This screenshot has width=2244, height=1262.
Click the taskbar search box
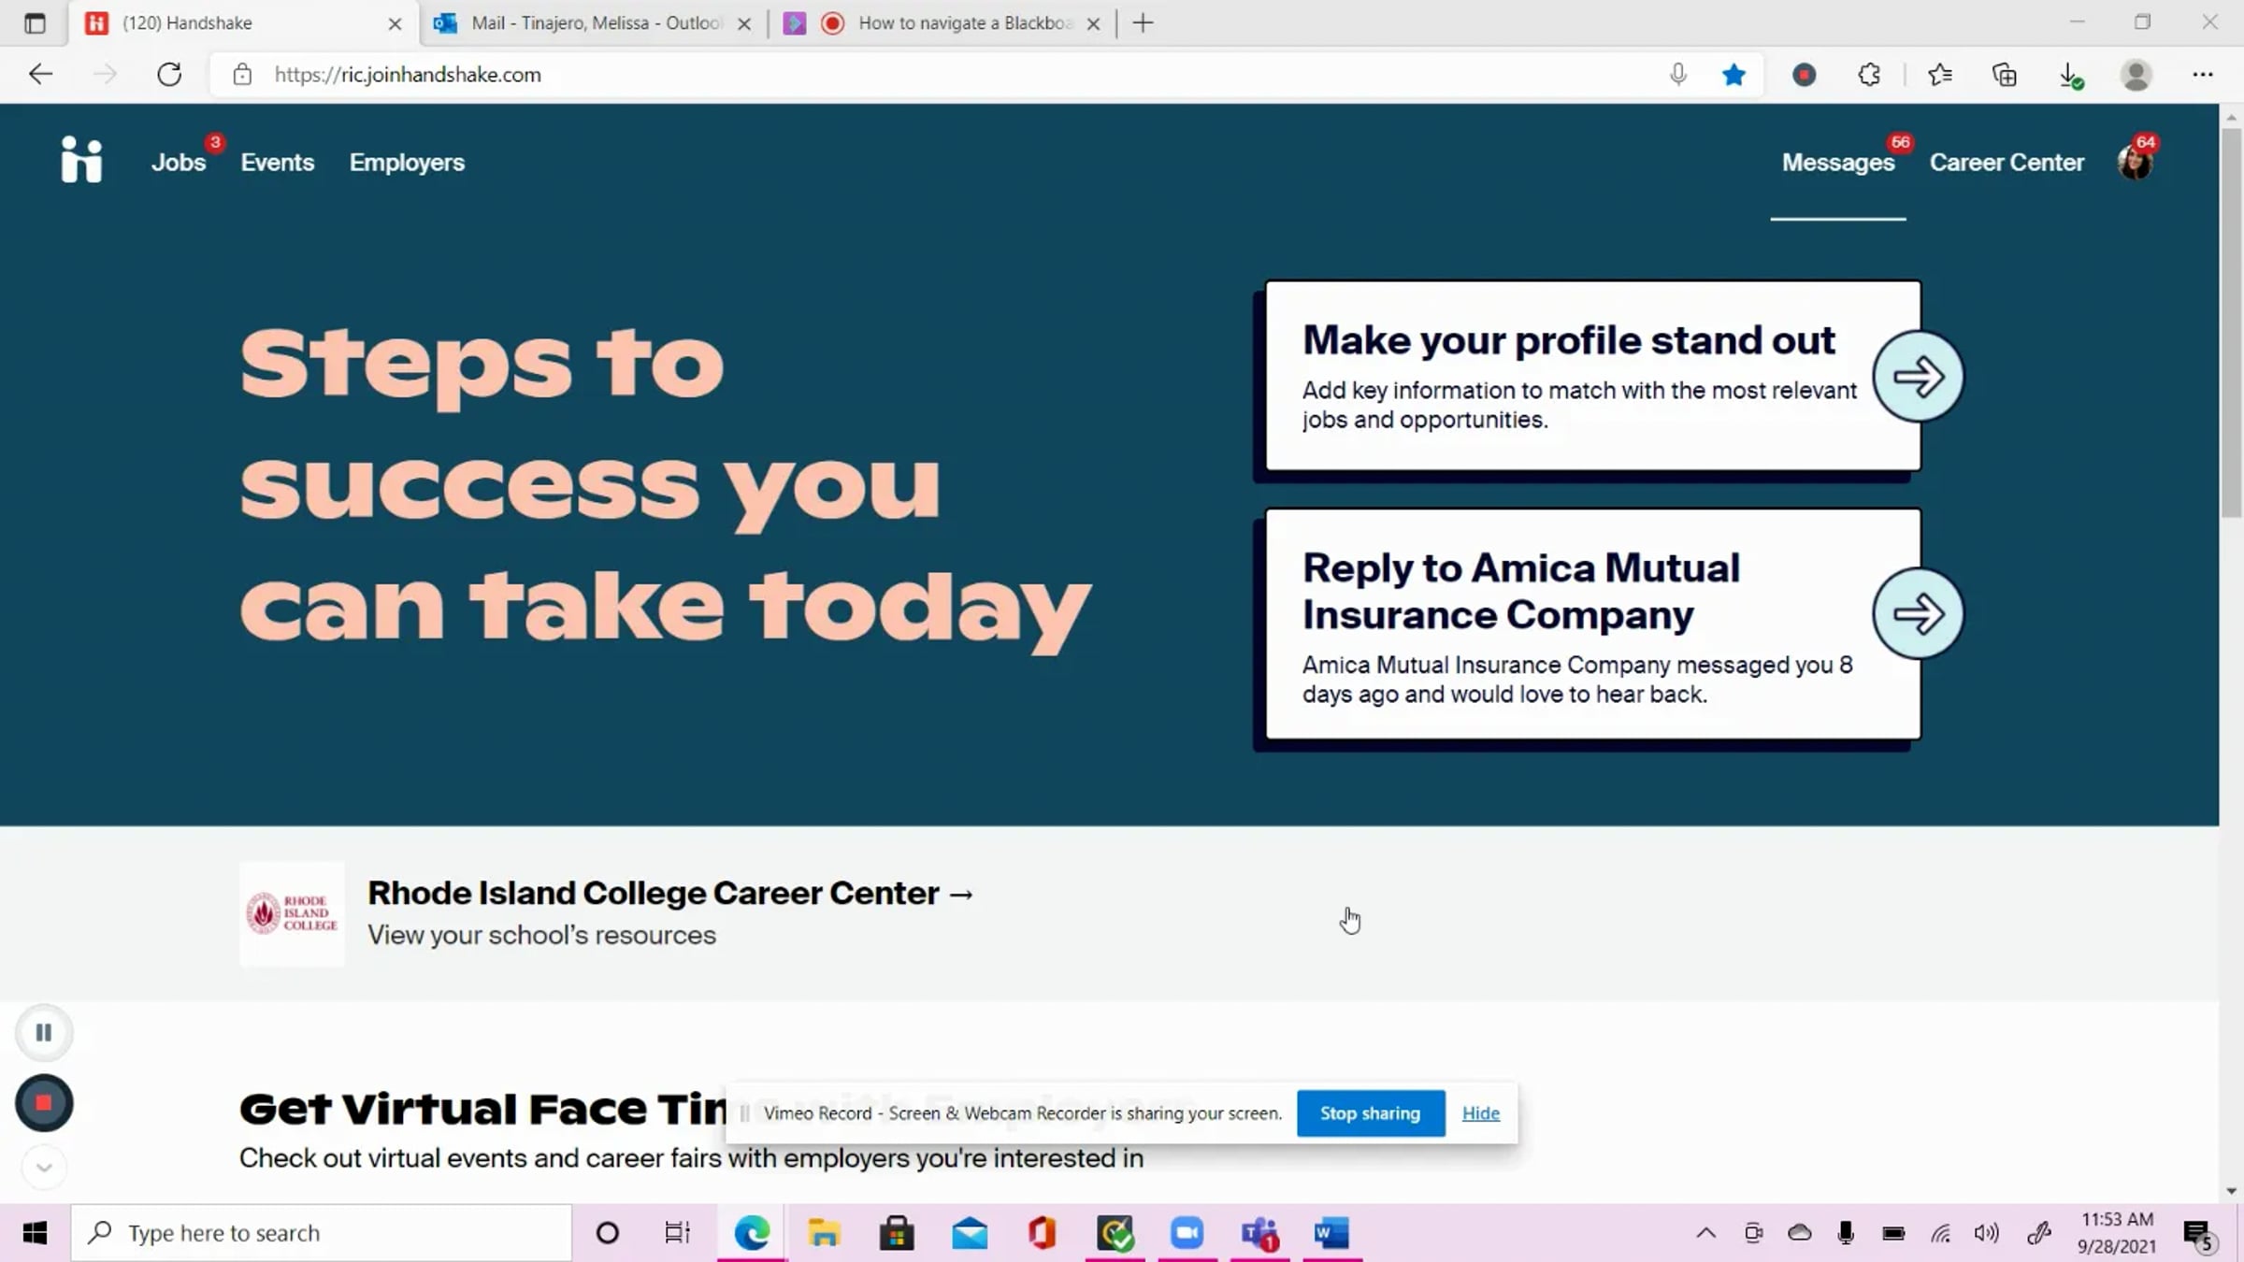point(322,1234)
